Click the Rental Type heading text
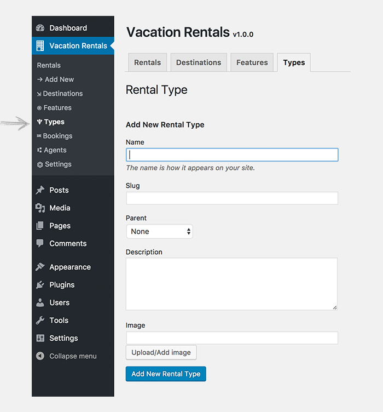 (x=156, y=90)
